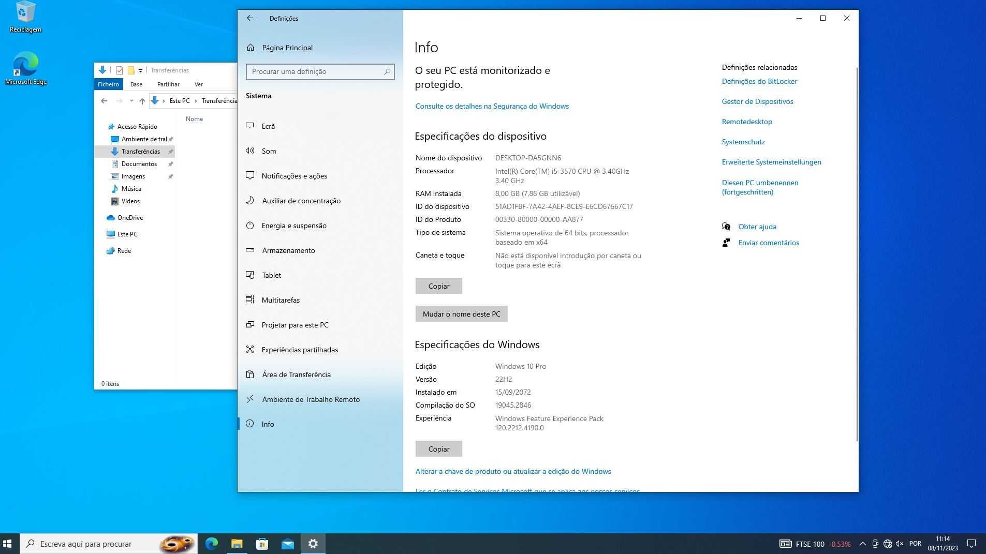
Task: Click Mudar o nome deste PC
Action: click(461, 314)
